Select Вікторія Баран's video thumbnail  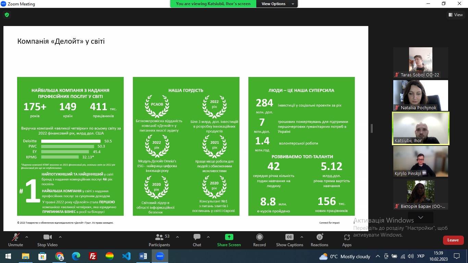(421, 194)
